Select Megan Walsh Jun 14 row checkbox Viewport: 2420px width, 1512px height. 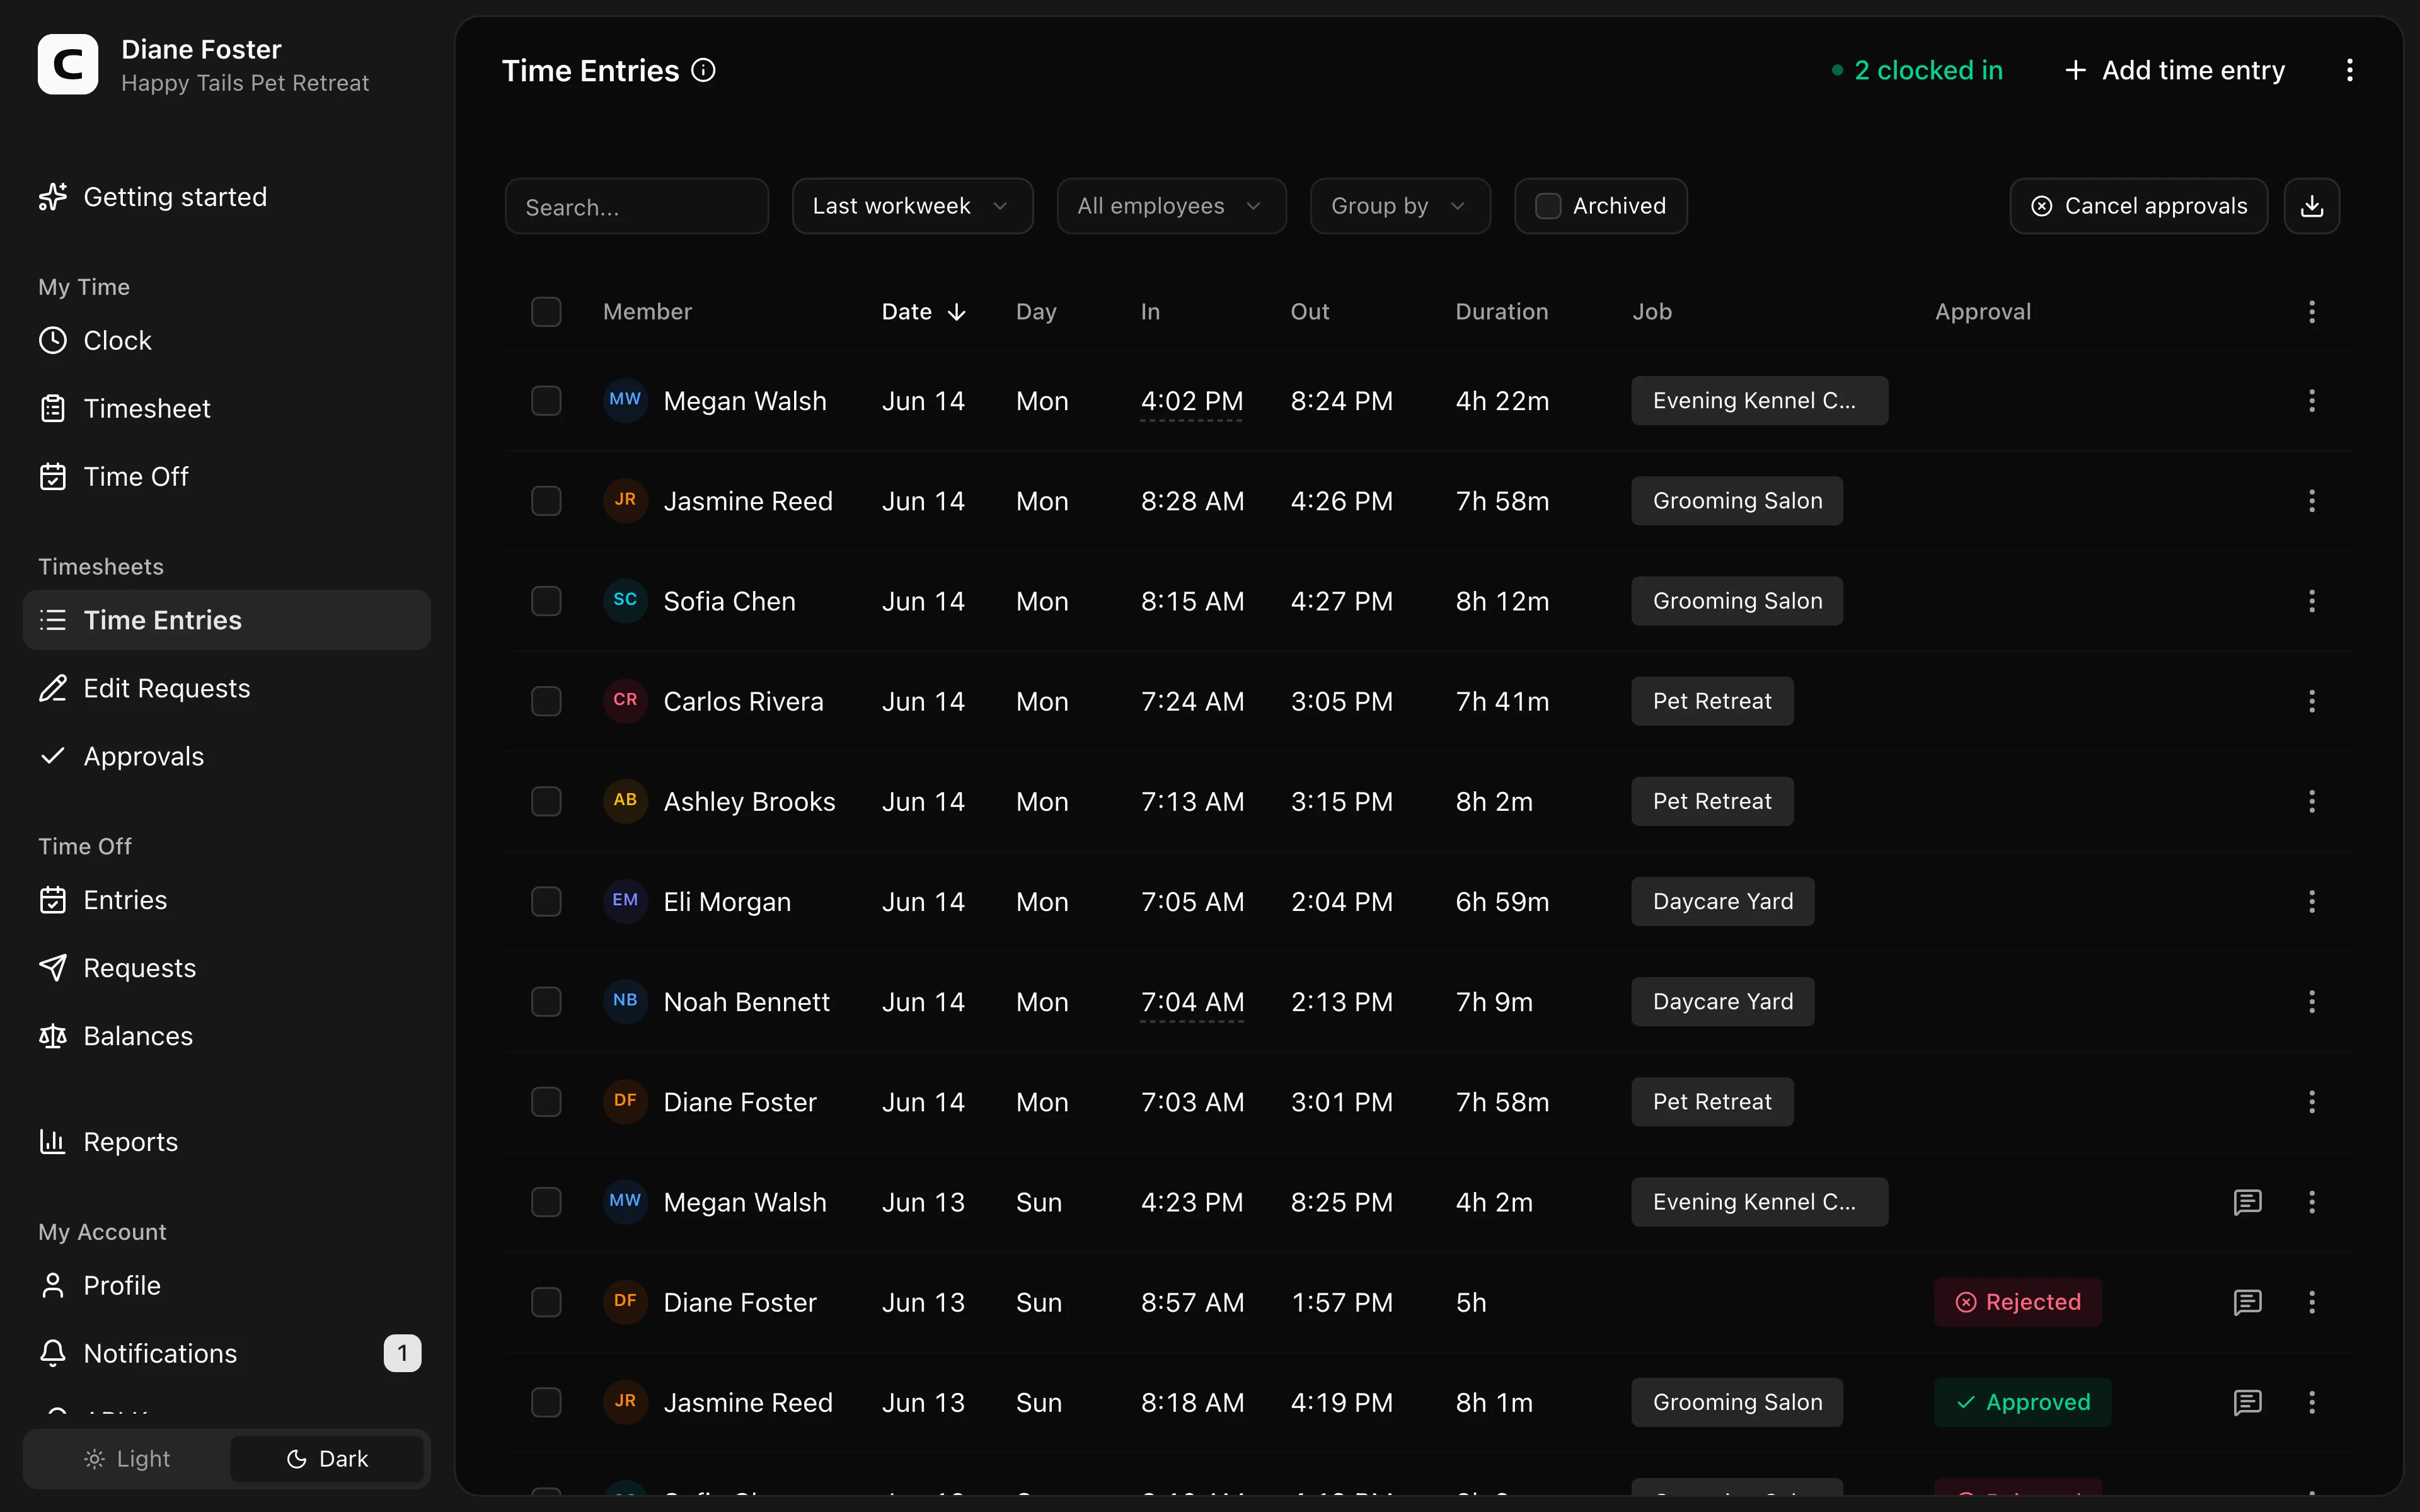pyautogui.click(x=546, y=401)
